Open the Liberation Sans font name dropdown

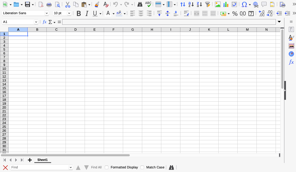[x=46, y=13]
